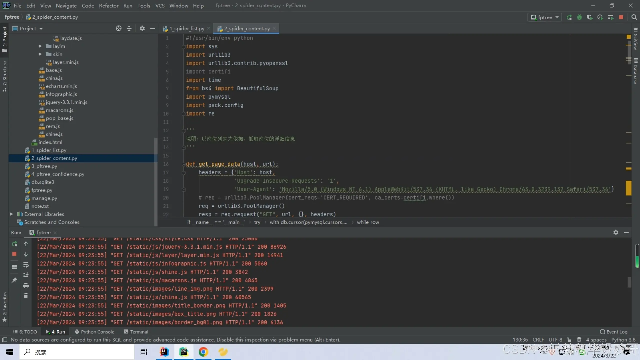
Task: Toggle pin tab in Run panel
Action: coord(14,280)
